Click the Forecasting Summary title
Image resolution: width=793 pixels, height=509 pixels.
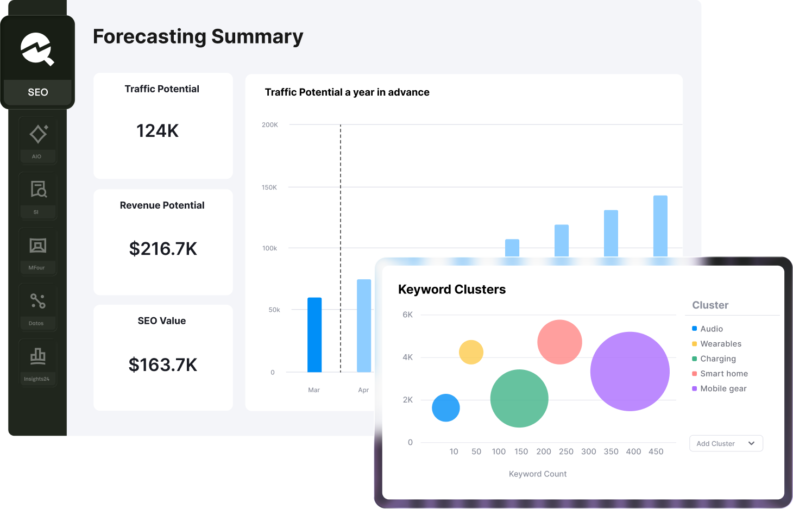tap(198, 36)
